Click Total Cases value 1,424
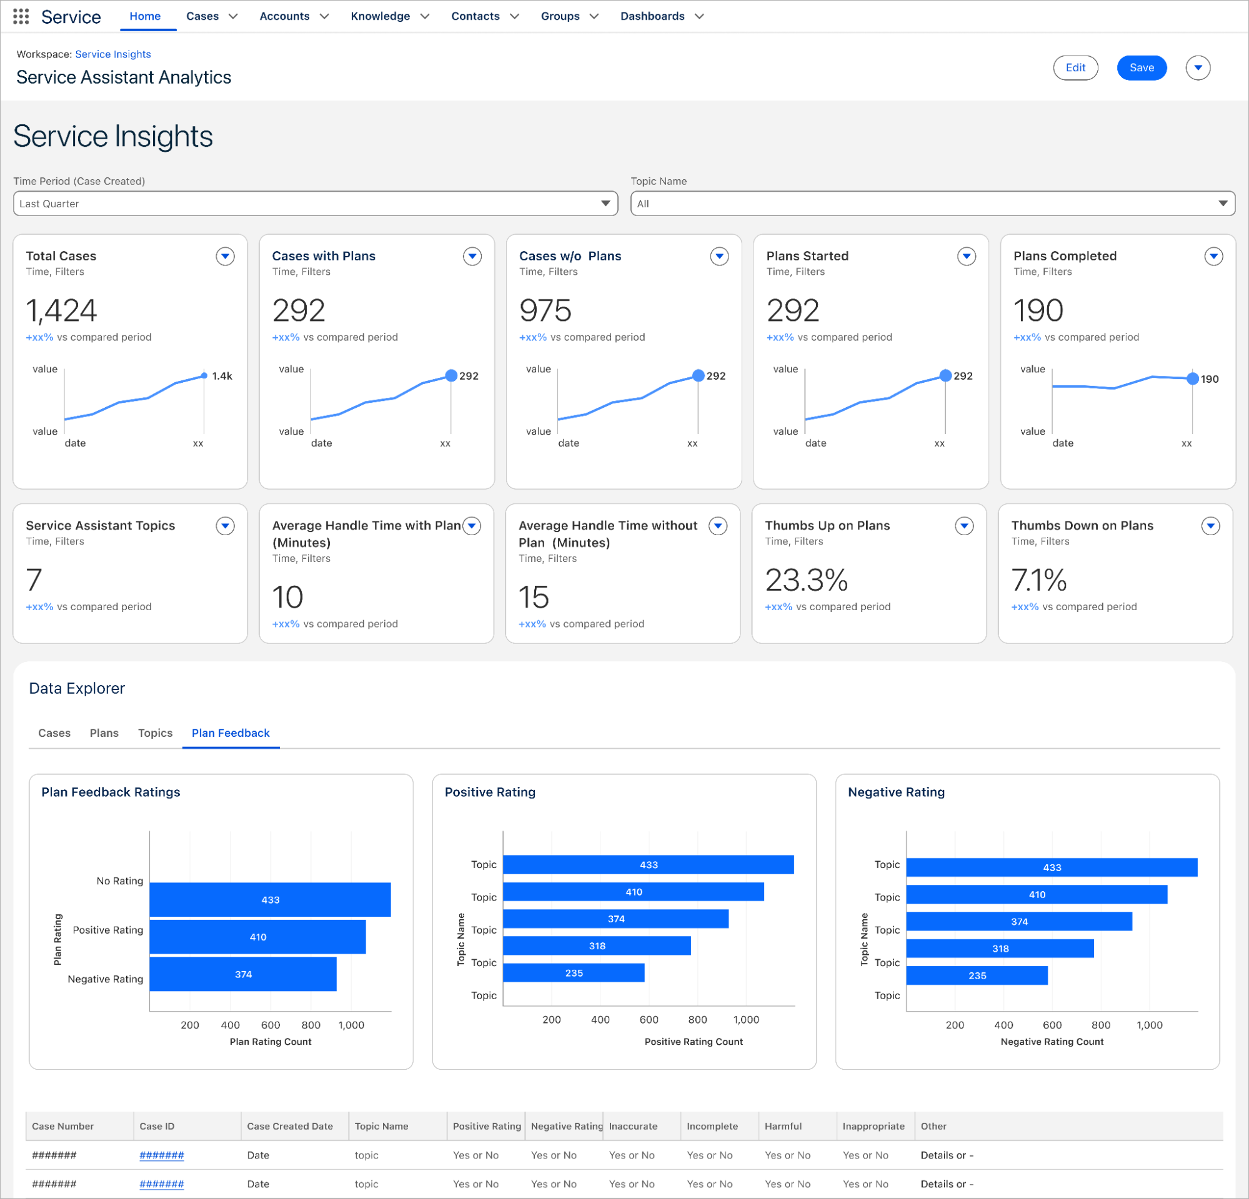1249x1199 pixels. (x=61, y=311)
